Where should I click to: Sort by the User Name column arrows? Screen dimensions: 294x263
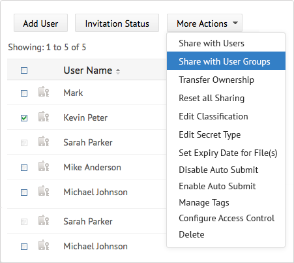coord(118,71)
